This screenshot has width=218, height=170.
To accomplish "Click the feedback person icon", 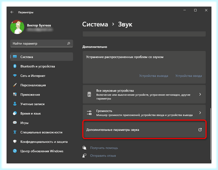I will tap(84, 156).
